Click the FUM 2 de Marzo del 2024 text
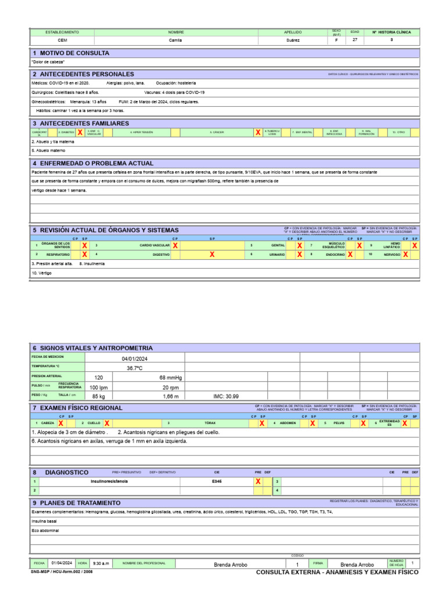The height and width of the screenshot is (594, 446). point(159,102)
